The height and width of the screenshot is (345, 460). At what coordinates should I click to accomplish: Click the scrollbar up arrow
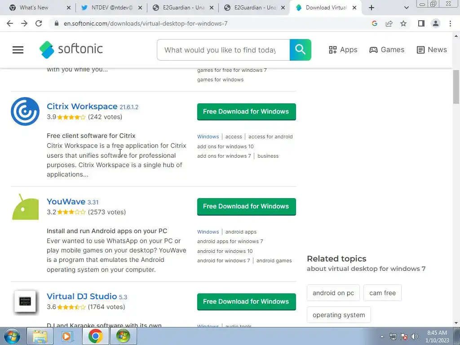click(456, 36)
